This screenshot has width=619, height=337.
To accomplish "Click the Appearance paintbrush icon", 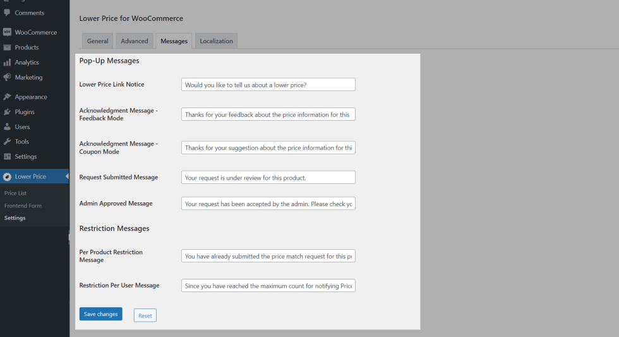I will pyautogui.click(x=7, y=97).
